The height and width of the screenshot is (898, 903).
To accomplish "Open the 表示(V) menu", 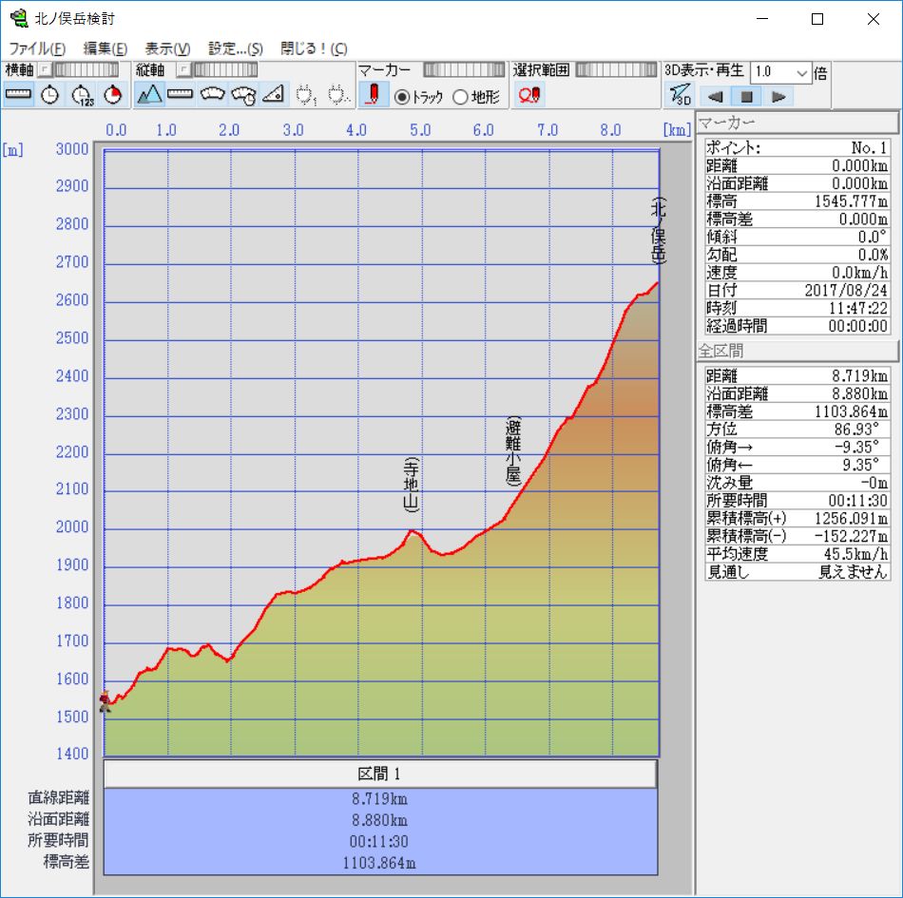I will click(x=167, y=48).
